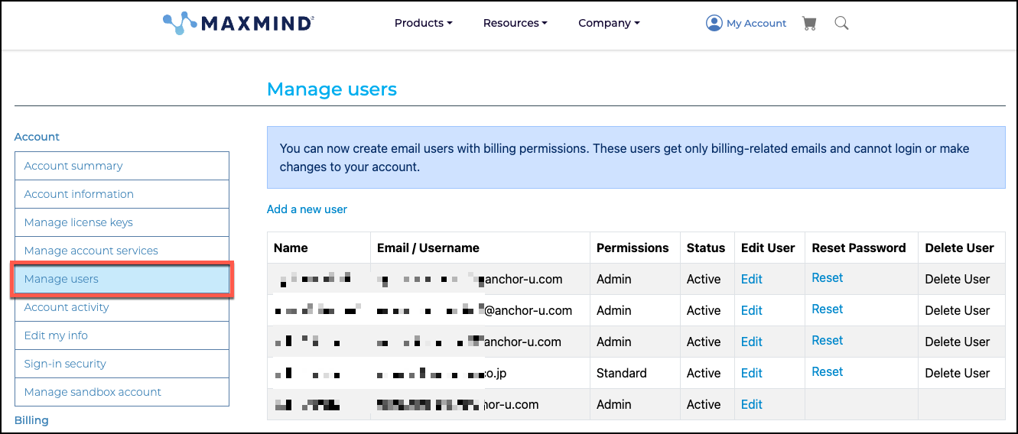
Task: Reset password for the Standard user
Action: (x=827, y=372)
